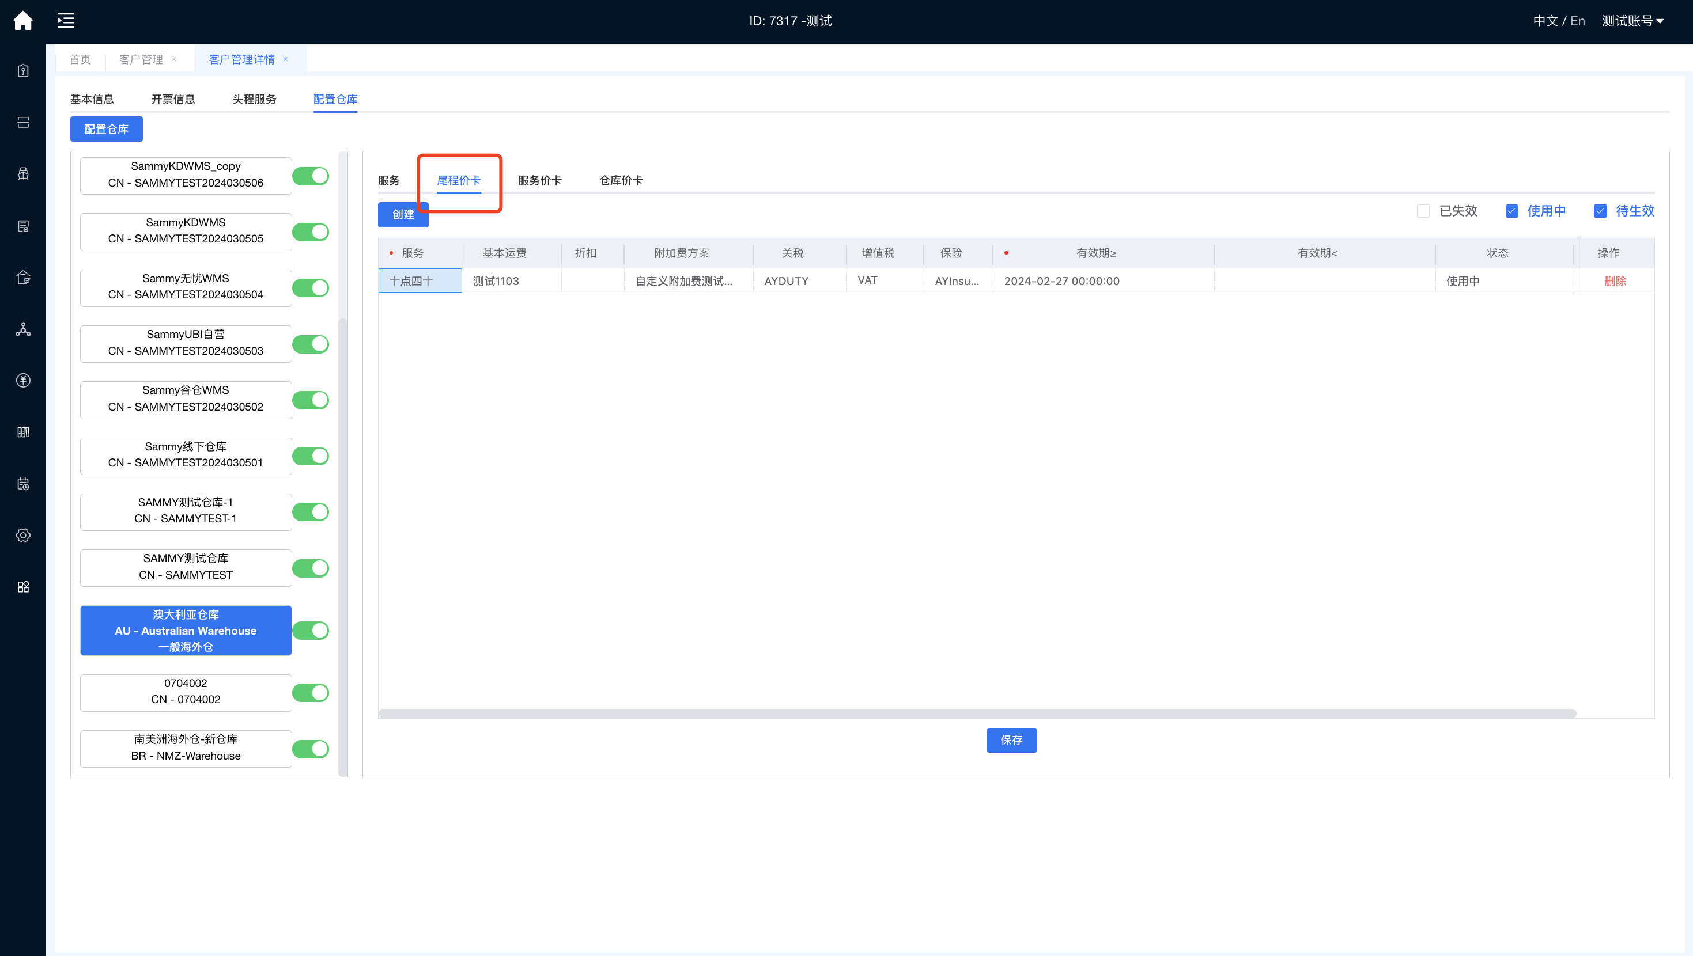Toggle the SammyKDWMS warehouse switch
This screenshot has width=1693, height=956.
(x=310, y=232)
